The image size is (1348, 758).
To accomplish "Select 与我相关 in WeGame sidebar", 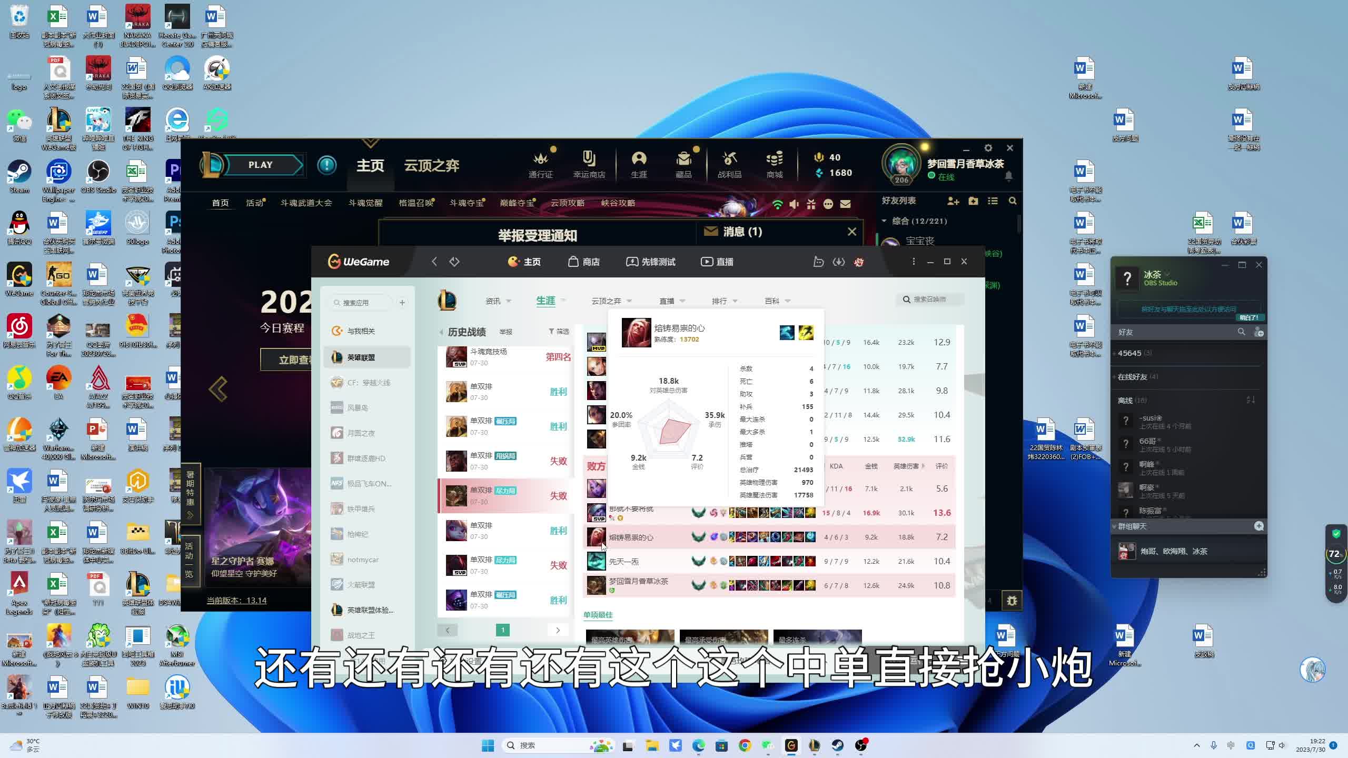I will [x=367, y=331].
